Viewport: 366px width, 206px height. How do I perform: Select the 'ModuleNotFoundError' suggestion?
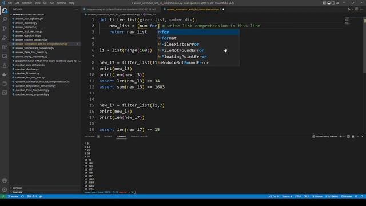click(x=198, y=62)
